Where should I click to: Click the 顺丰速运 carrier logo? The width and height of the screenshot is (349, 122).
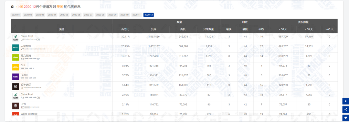point(16,87)
